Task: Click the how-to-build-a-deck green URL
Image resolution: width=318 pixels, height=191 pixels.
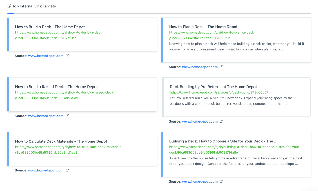Action: pyautogui.click(x=59, y=35)
